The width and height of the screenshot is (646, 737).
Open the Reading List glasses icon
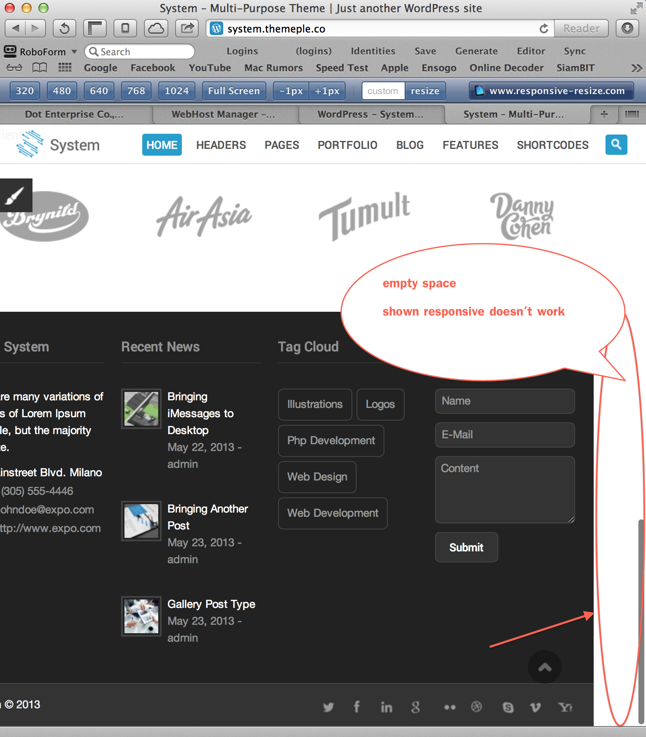pos(14,67)
